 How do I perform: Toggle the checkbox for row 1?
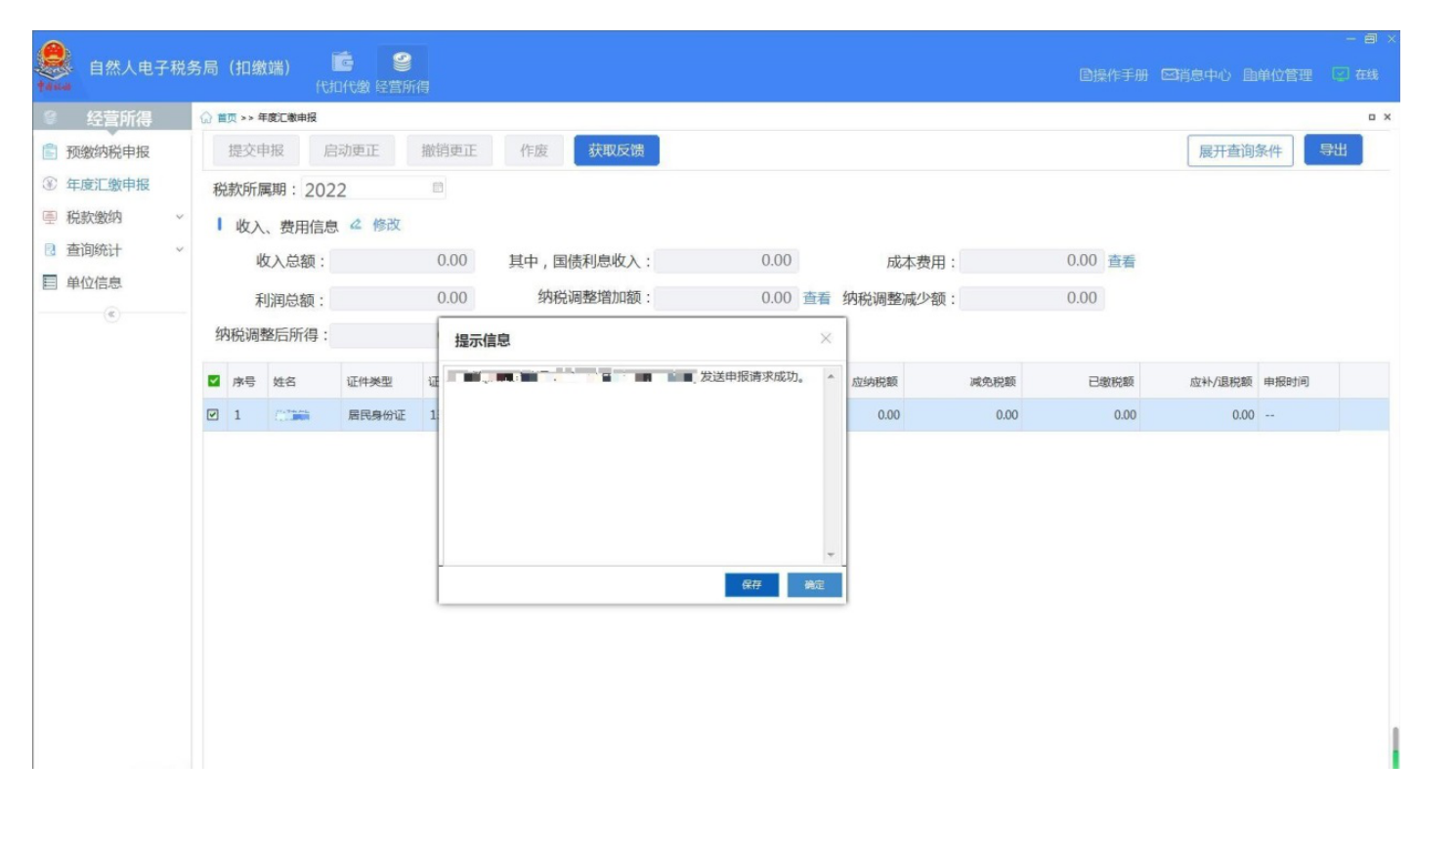213,414
